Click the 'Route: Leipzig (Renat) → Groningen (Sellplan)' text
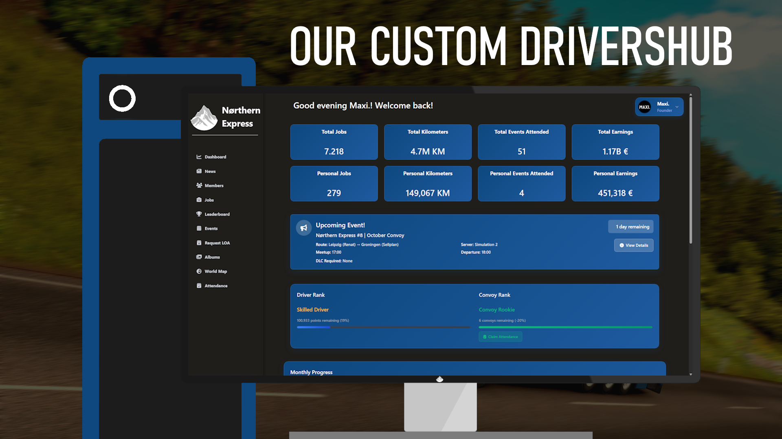This screenshot has height=439, width=782. point(357,245)
